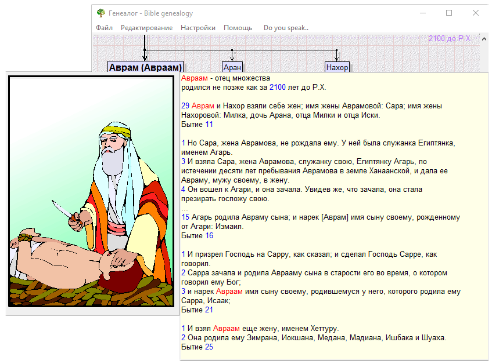This screenshot has width=492, height=364.
Task: Click the illustration of Abraham and Isaac
Action: click(91, 192)
